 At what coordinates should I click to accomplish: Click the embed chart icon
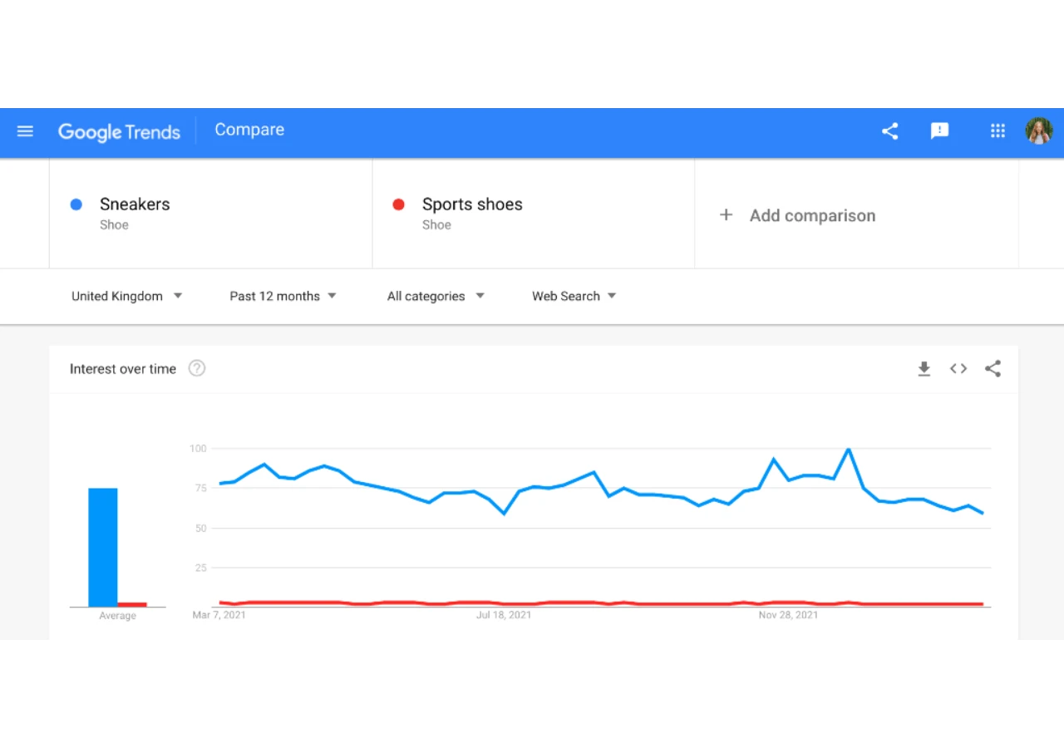(958, 368)
